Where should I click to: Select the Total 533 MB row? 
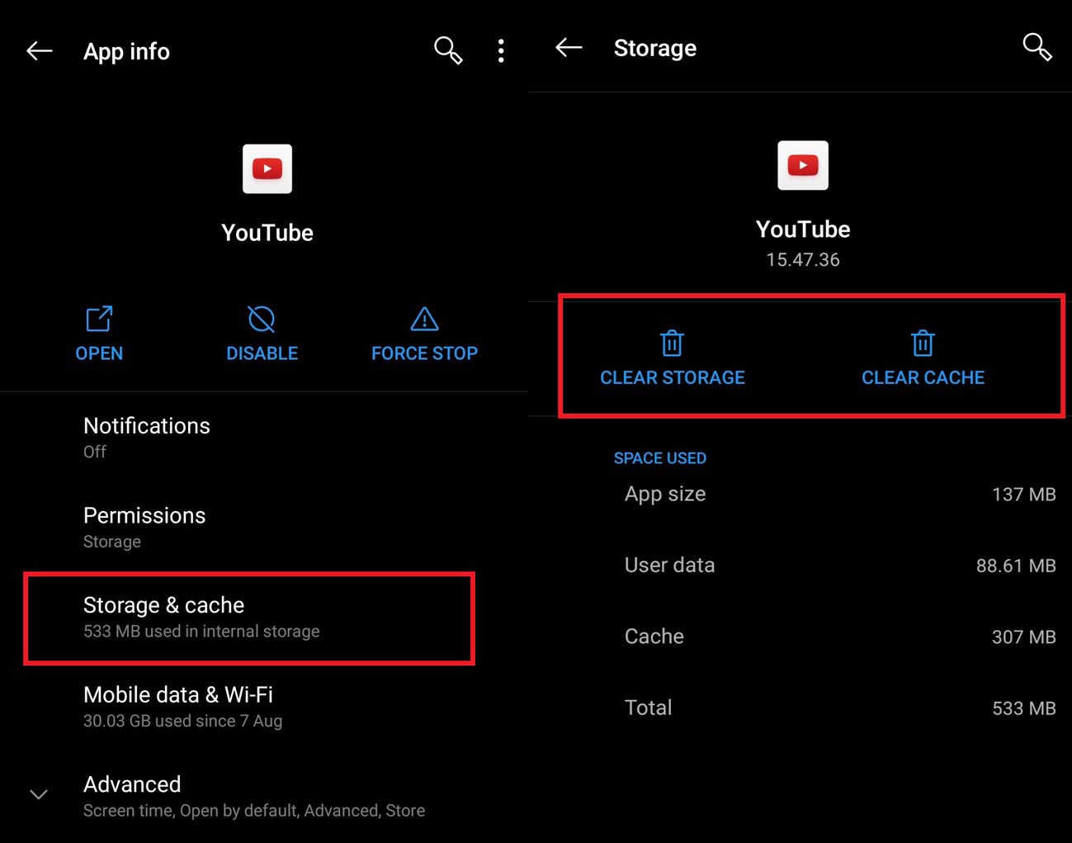840,708
